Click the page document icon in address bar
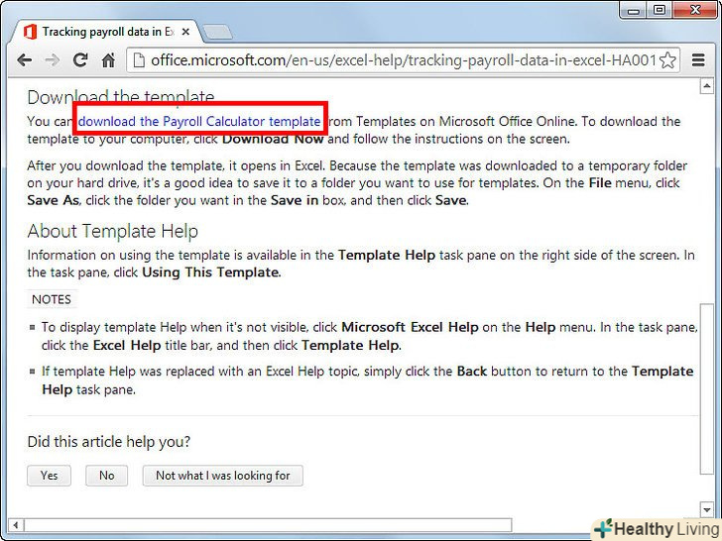 click(139, 60)
